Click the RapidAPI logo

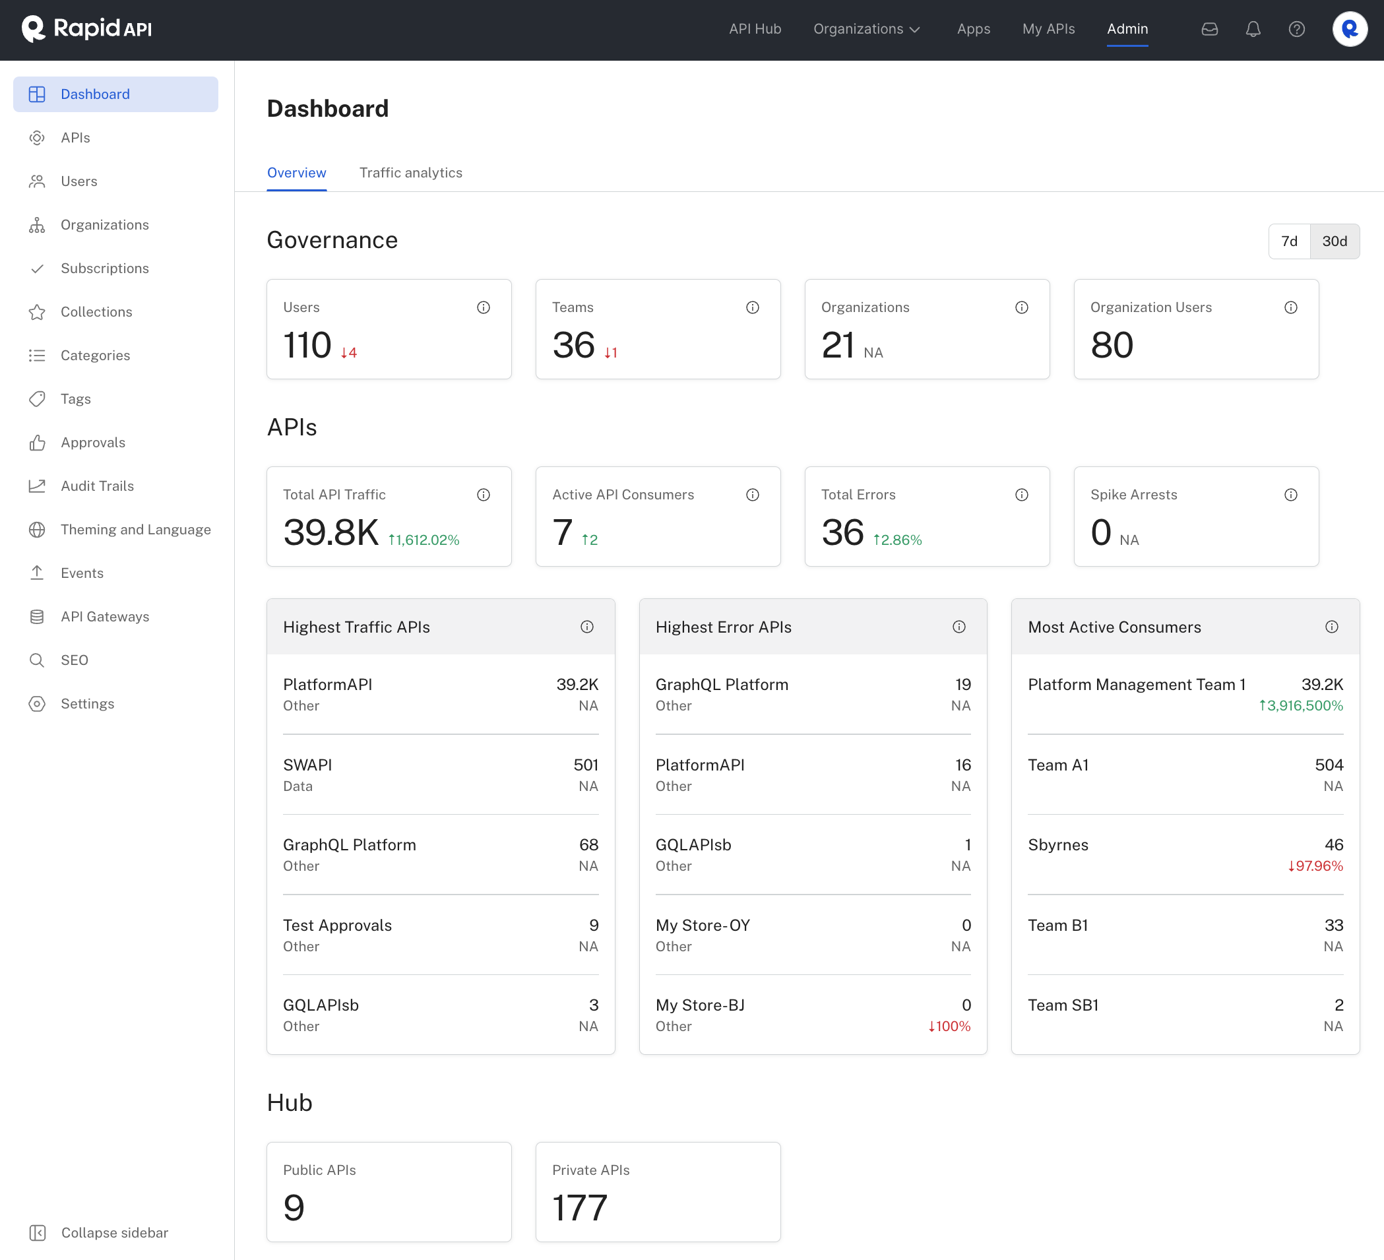point(86,29)
